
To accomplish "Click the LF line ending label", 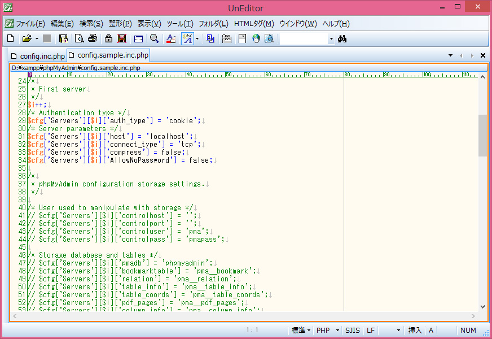I will click(x=371, y=330).
